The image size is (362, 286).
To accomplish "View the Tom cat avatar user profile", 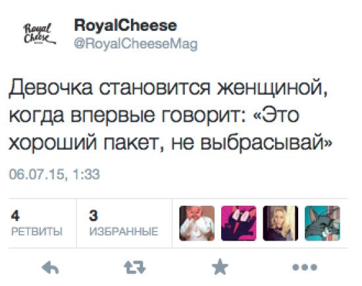I will click(323, 224).
